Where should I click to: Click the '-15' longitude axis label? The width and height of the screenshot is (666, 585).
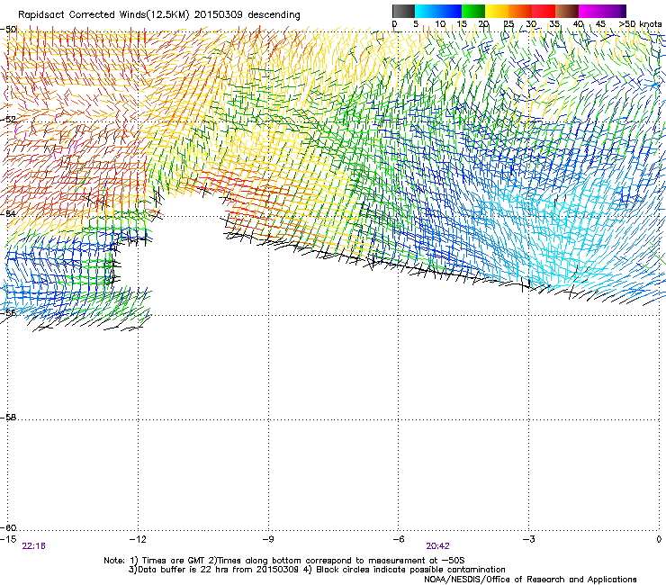point(8,539)
